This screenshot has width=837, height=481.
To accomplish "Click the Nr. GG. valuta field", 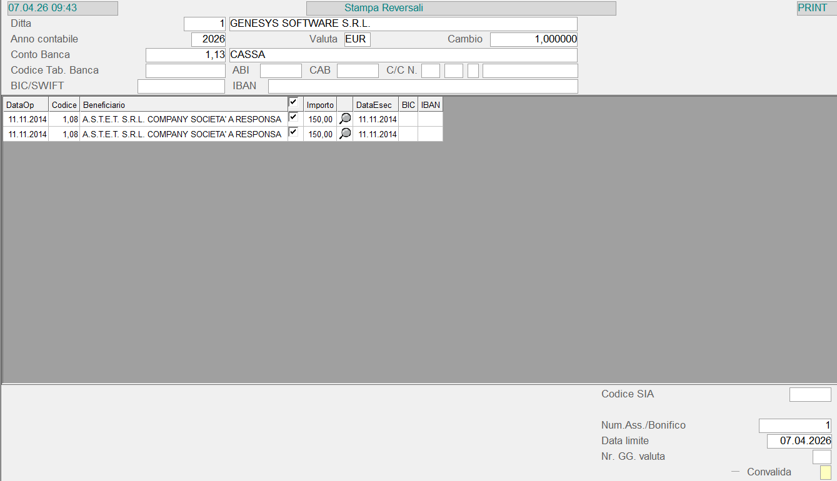I will [821, 457].
